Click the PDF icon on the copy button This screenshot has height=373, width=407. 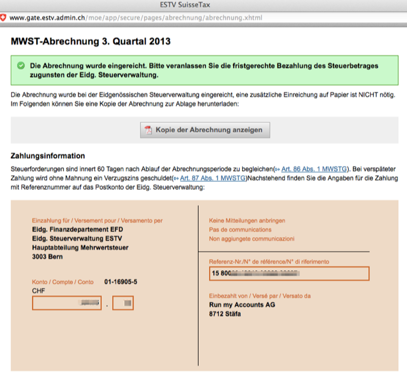point(148,130)
